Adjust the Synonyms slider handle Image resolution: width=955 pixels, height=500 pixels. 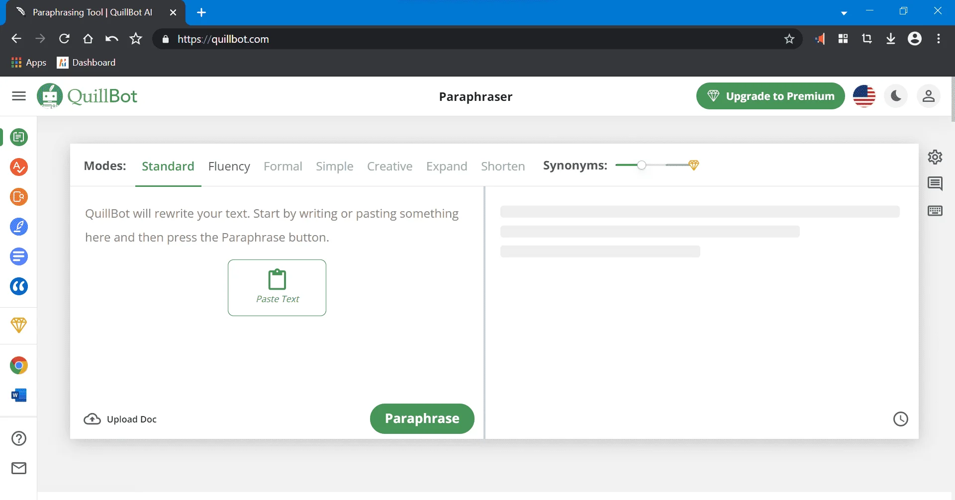click(x=642, y=165)
